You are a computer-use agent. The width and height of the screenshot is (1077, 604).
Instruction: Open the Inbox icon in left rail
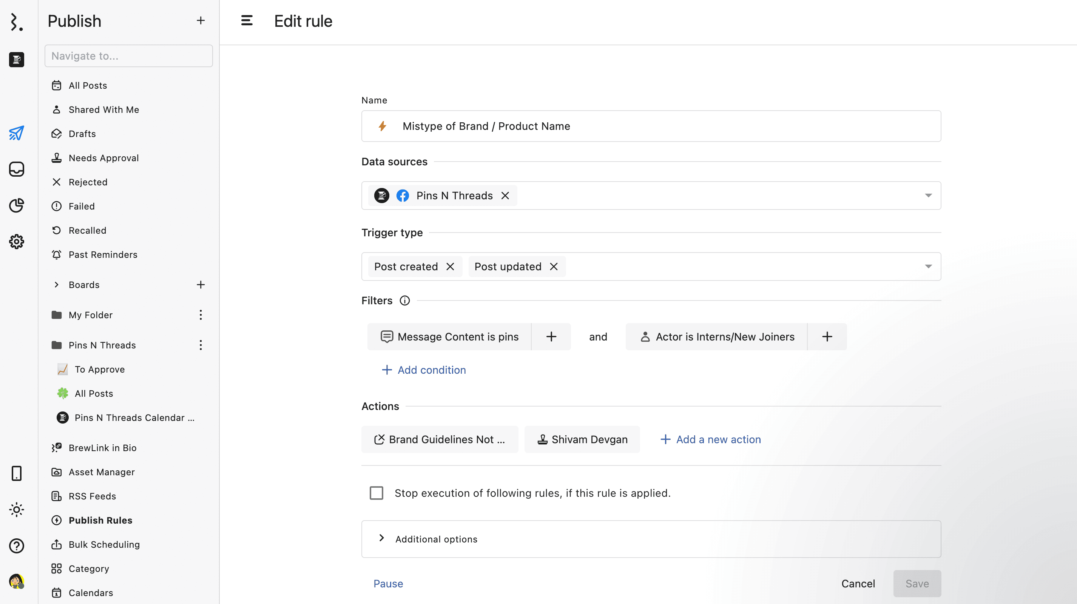point(16,169)
